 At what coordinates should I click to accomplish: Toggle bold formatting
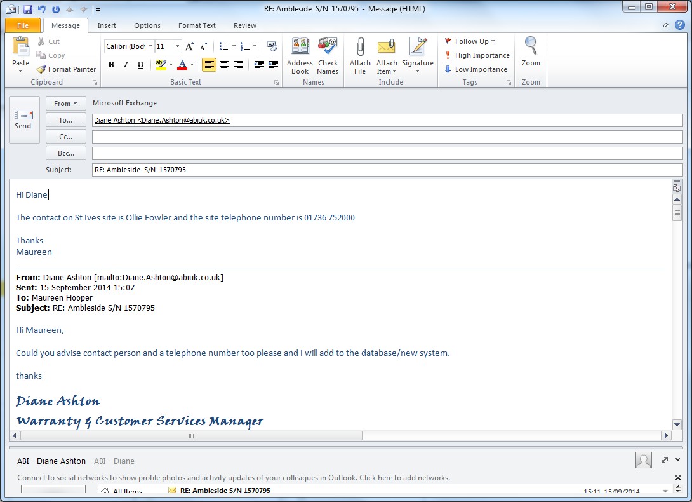point(112,65)
